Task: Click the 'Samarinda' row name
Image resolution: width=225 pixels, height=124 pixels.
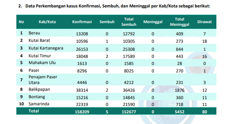Action: tap(39, 104)
